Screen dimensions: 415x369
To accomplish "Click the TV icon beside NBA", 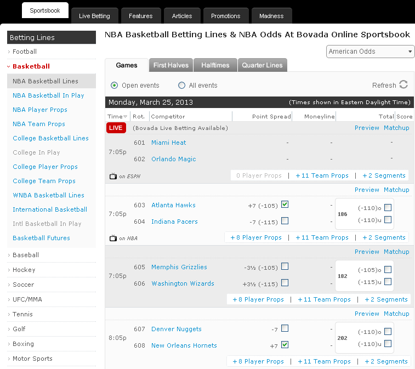I will click(x=113, y=238).
